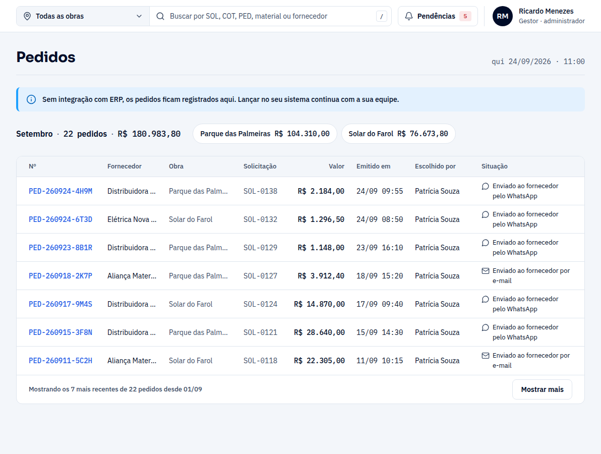Click the Ricardo Menezes user name

[x=546, y=11]
